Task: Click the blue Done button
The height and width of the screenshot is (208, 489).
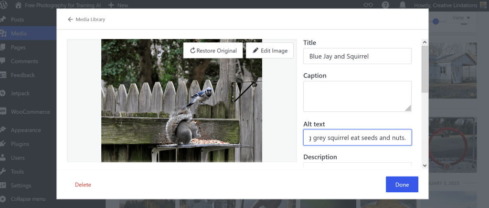Action: coord(402,185)
